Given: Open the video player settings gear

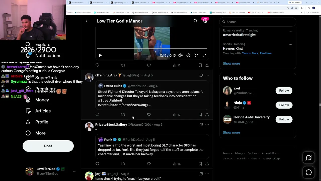Looking at the screenshot, I should click(188, 56).
